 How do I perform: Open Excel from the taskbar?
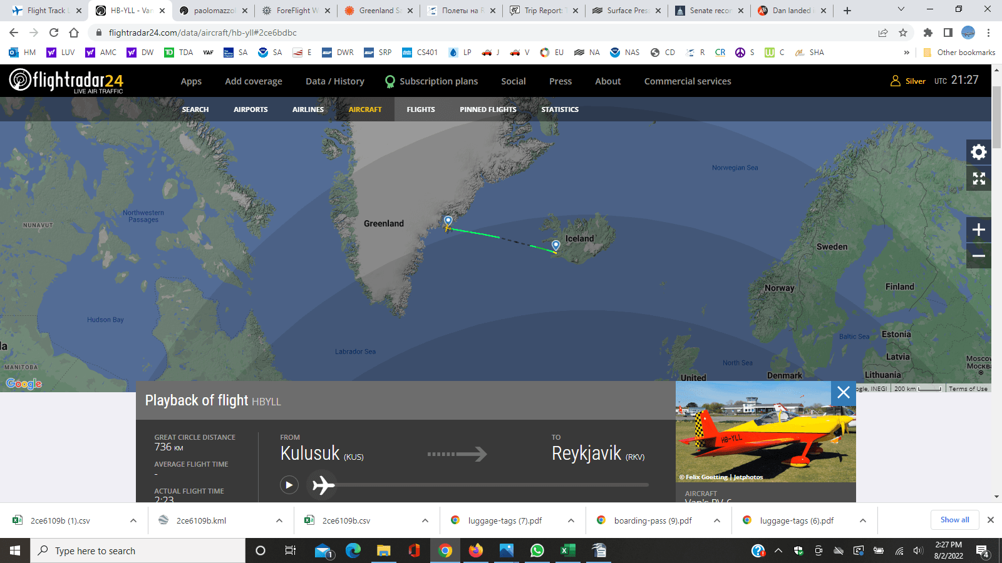(567, 550)
